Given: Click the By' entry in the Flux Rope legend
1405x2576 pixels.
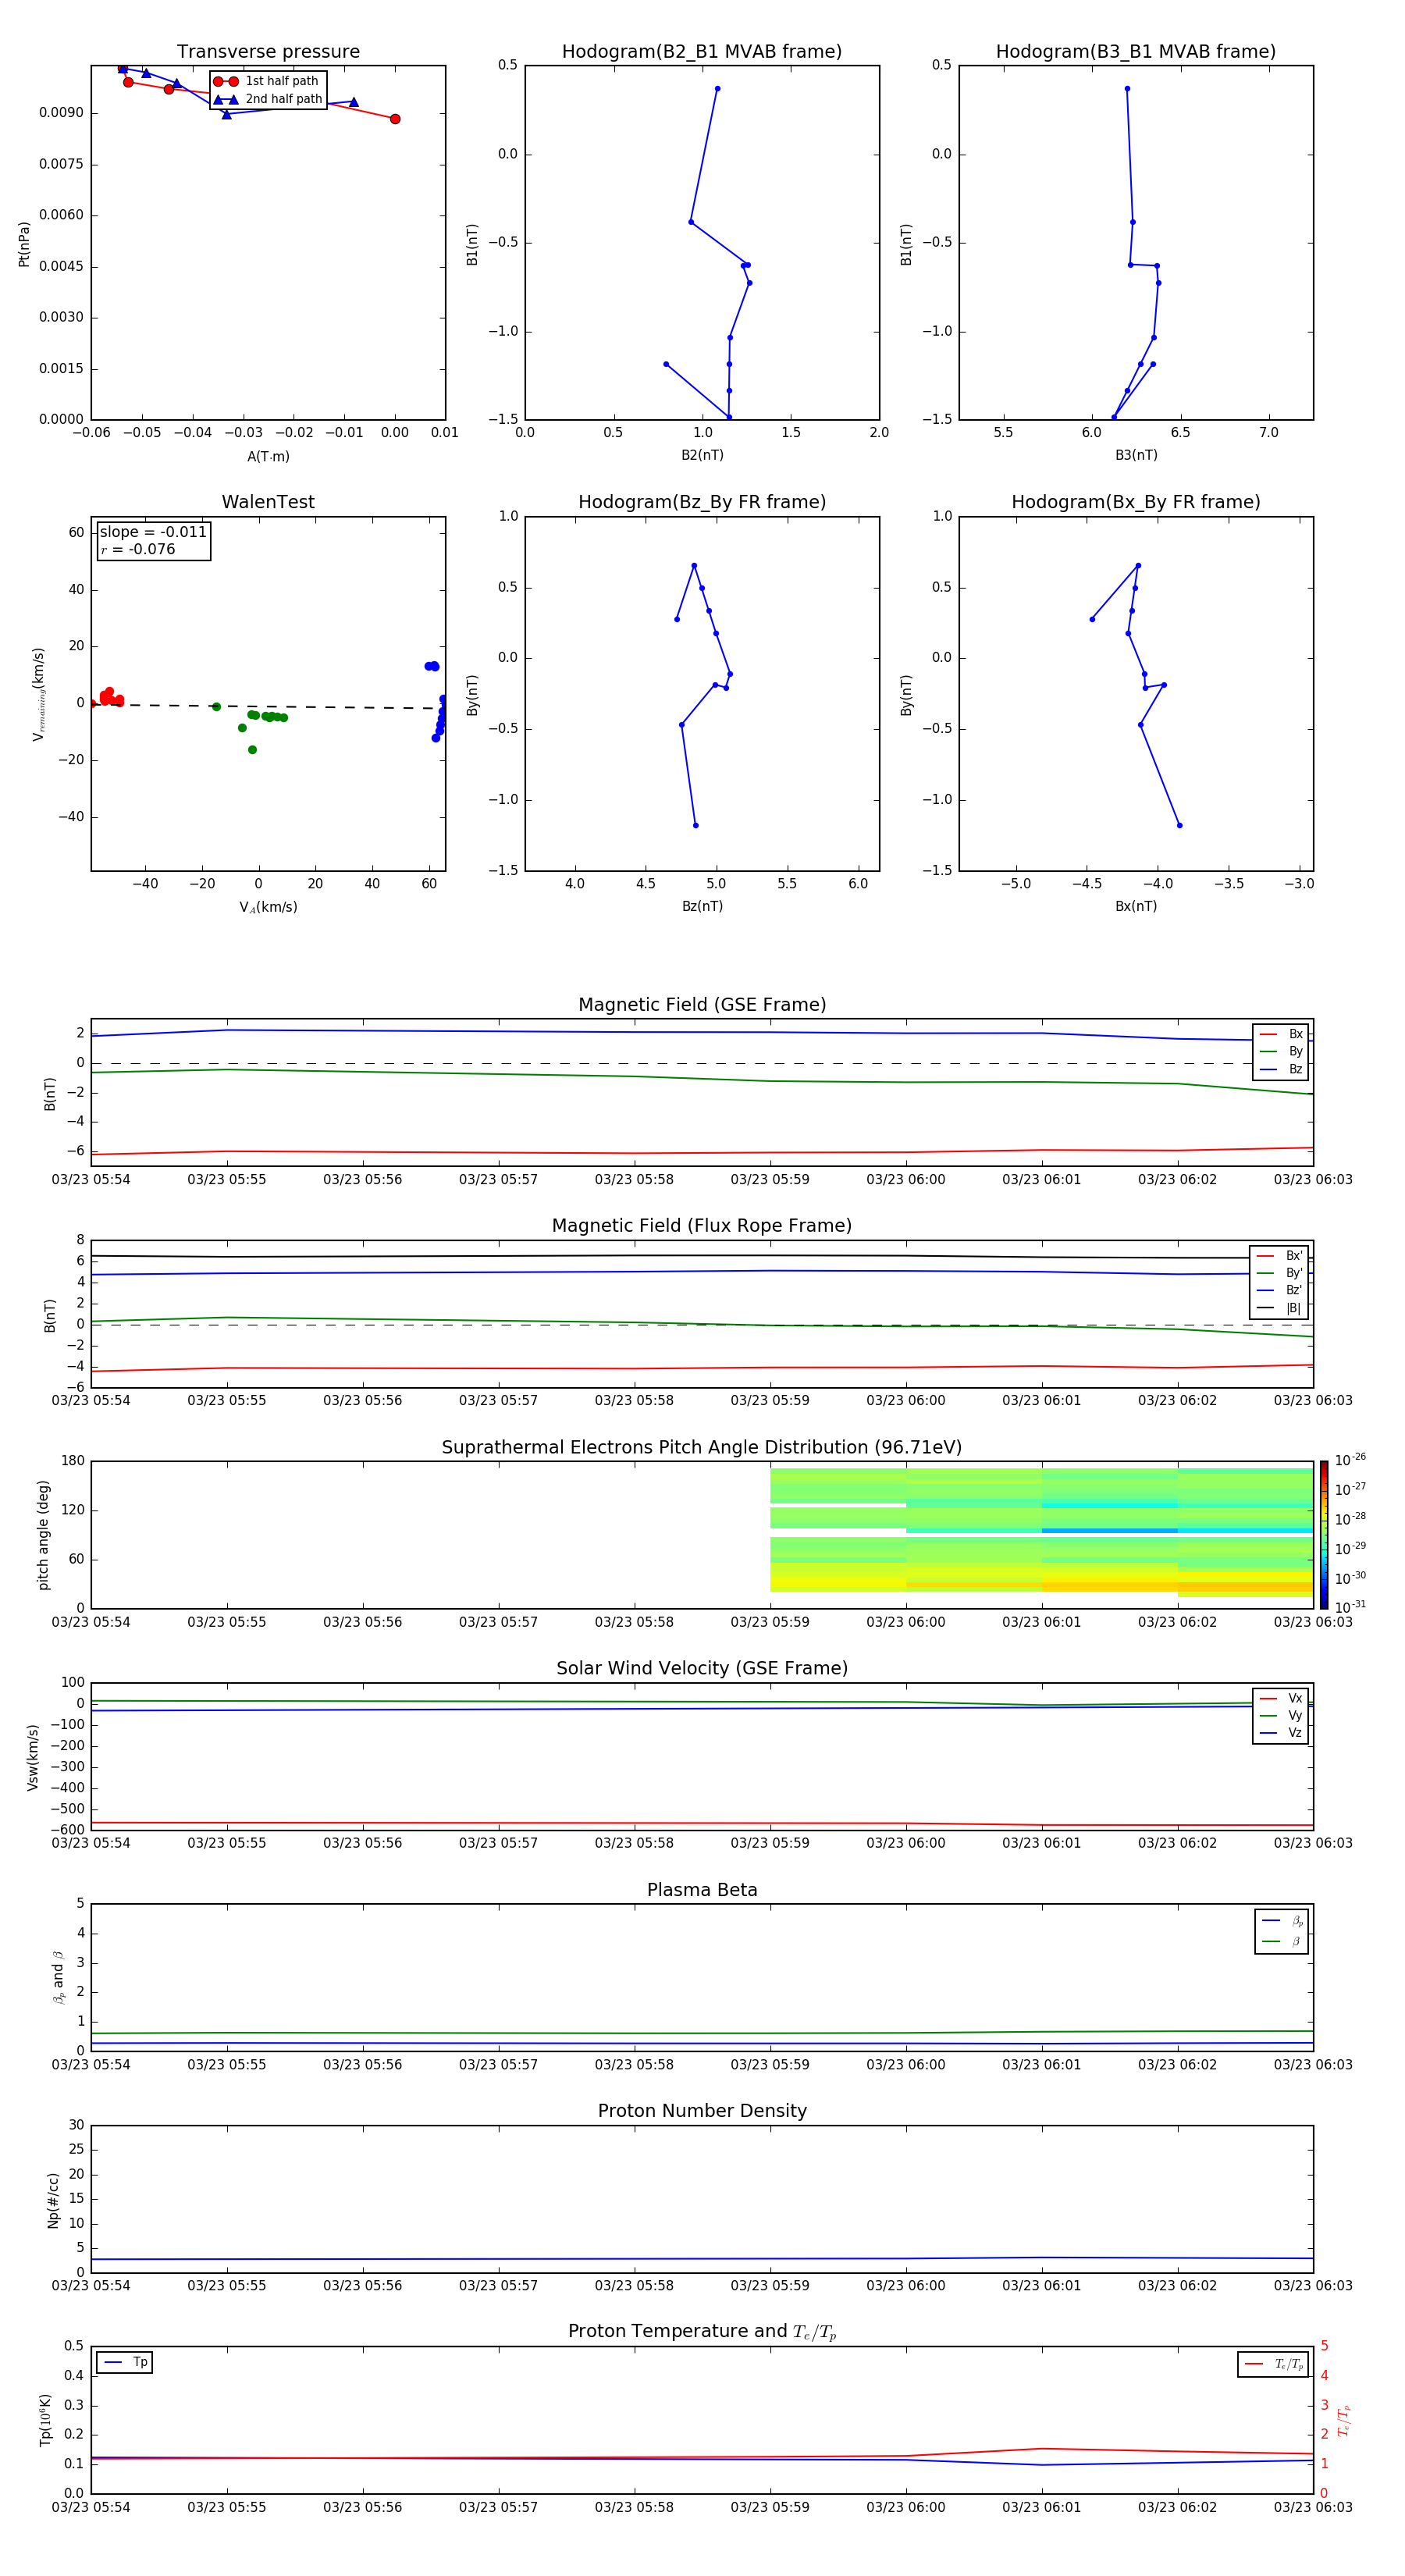Looking at the screenshot, I should point(1279,1273).
